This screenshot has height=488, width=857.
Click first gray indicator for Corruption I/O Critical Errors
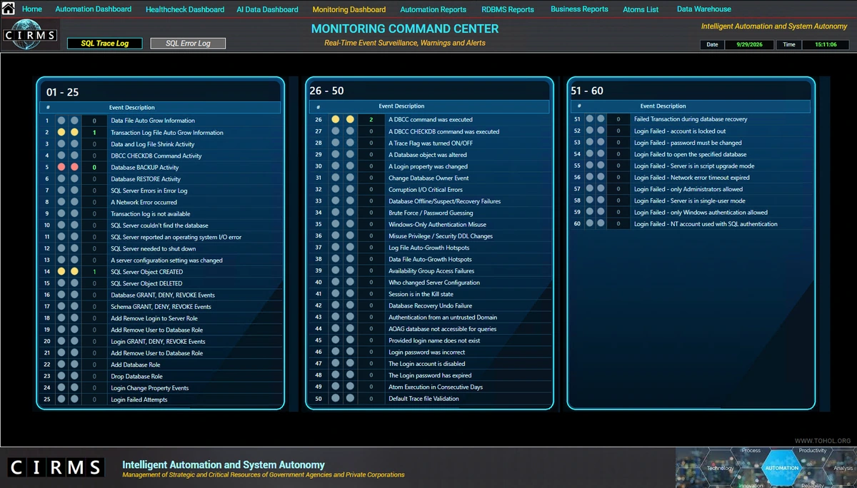[x=336, y=190]
